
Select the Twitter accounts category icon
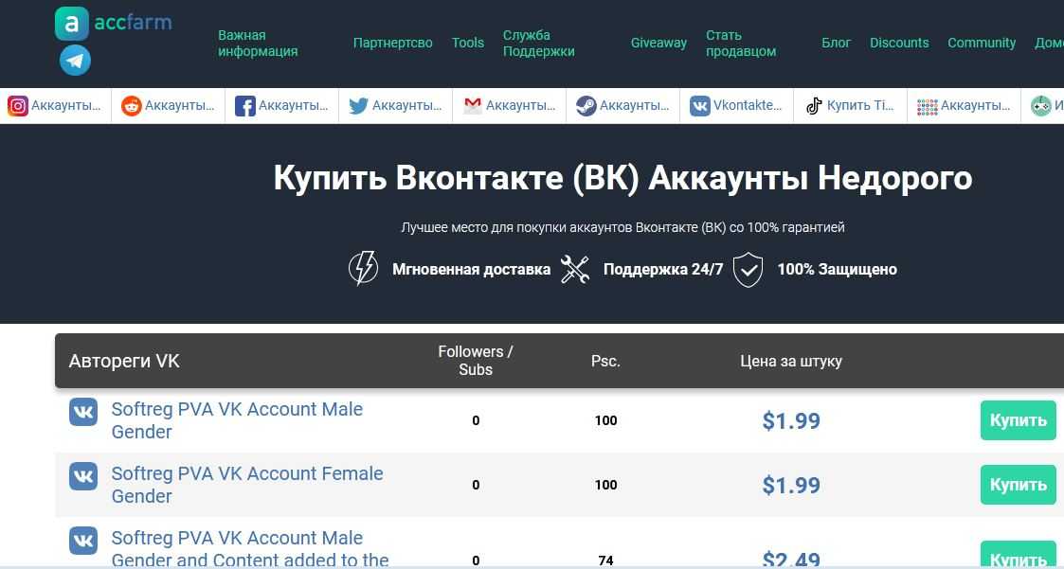(359, 106)
